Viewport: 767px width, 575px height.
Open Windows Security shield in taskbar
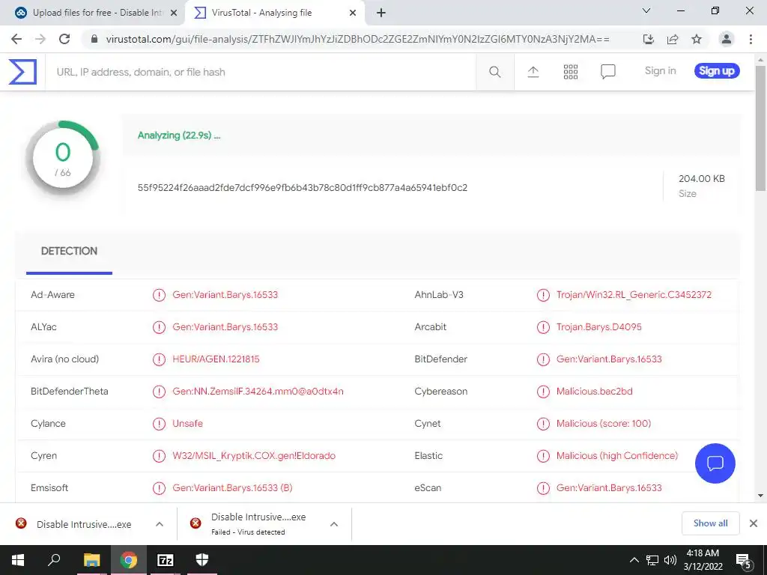pyautogui.click(x=202, y=560)
